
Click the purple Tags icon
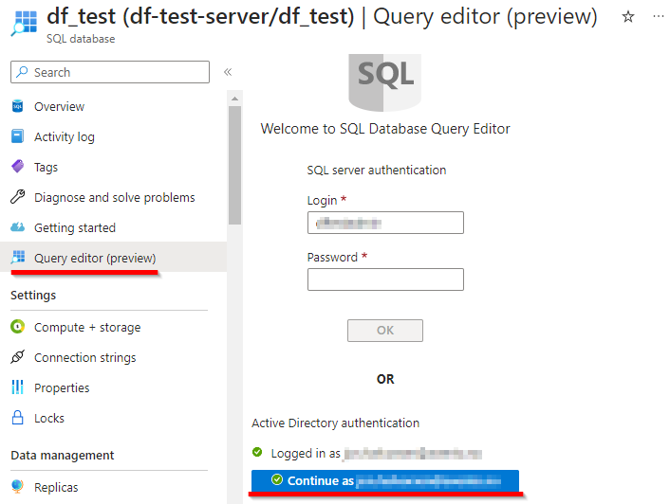(17, 167)
